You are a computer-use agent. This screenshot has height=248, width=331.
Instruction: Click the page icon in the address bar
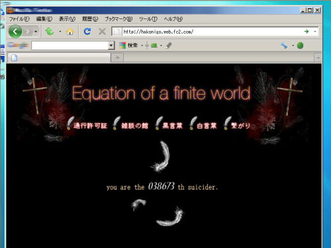pyautogui.click(x=117, y=32)
